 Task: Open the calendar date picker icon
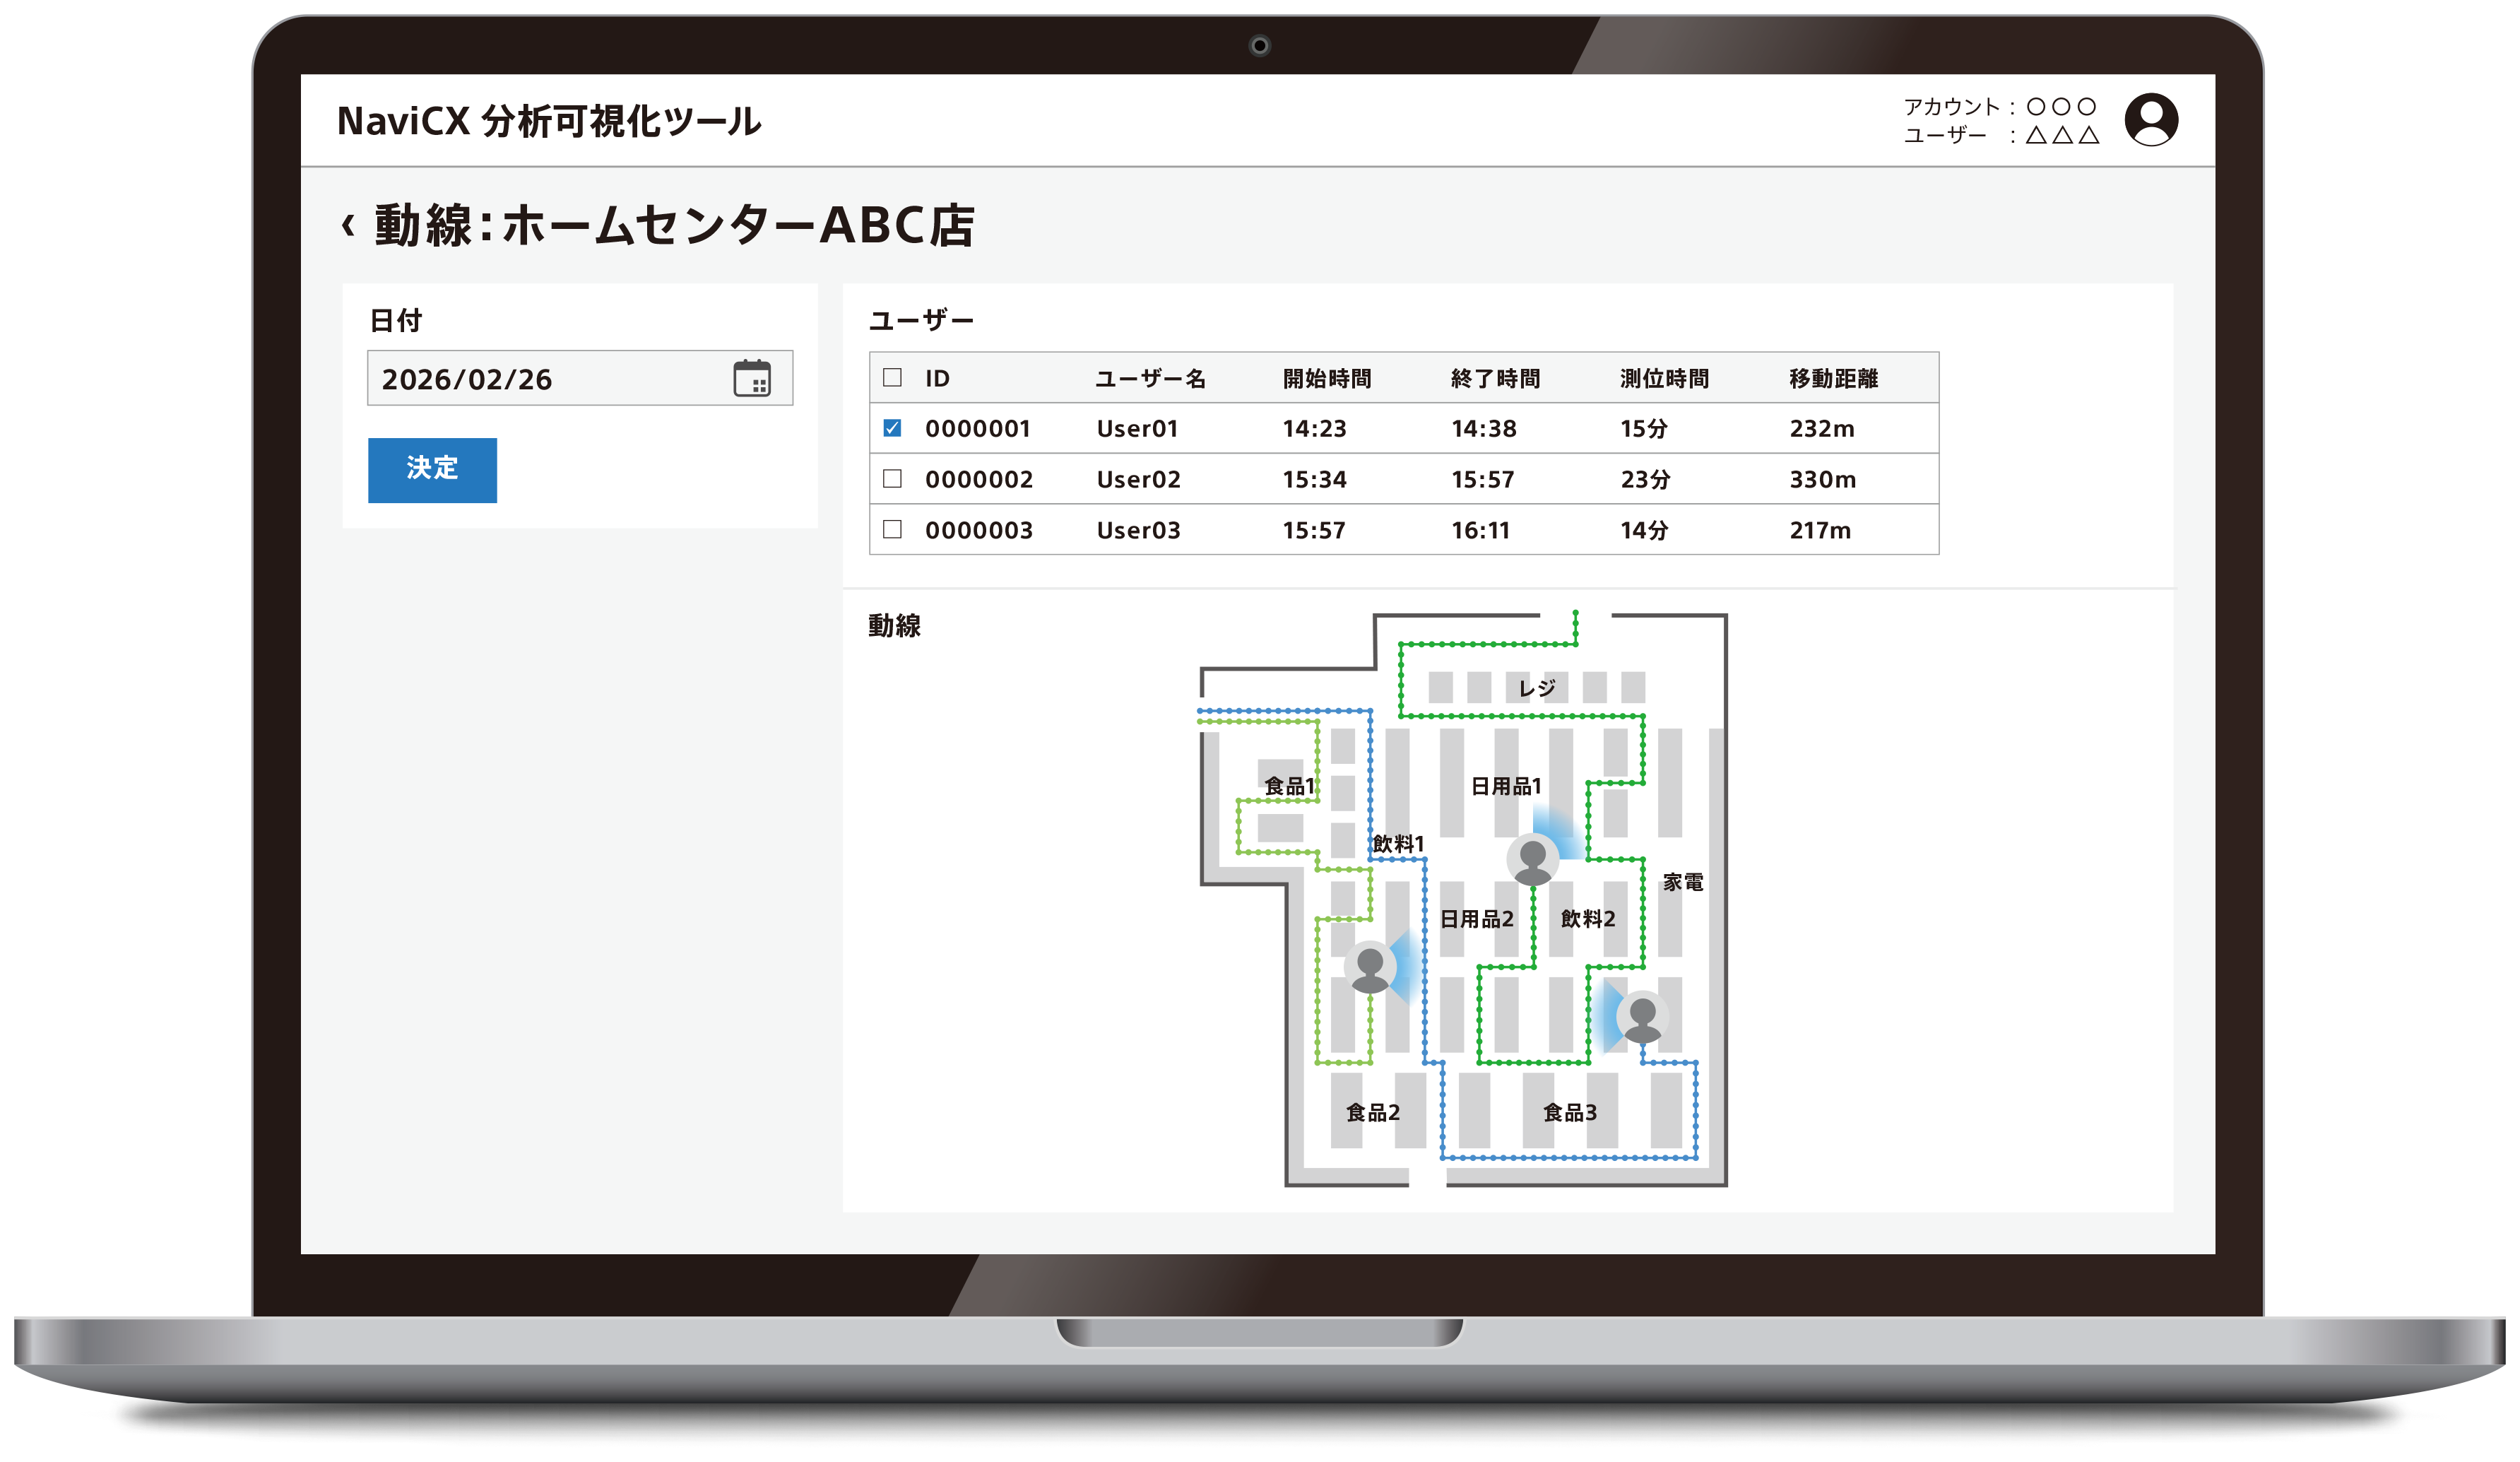[752, 378]
